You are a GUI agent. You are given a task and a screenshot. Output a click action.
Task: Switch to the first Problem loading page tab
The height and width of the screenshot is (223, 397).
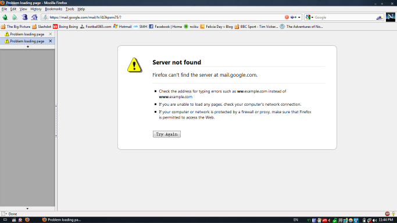pos(27,34)
